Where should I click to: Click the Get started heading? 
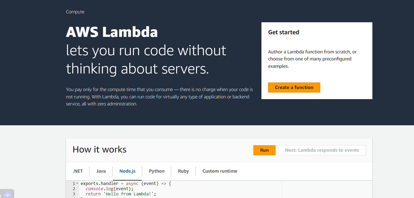[x=284, y=32]
